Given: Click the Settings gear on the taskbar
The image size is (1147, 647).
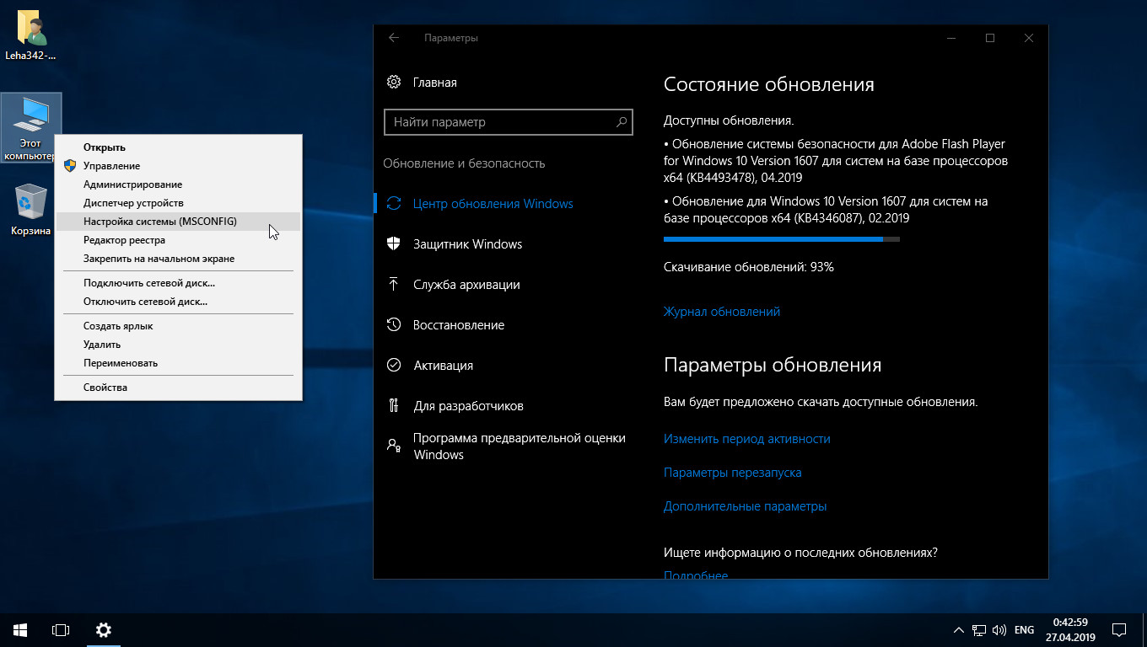Looking at the screenshot, I should (103, 629).
